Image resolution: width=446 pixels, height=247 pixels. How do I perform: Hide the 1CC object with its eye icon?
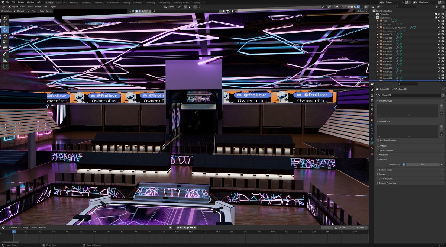(439, 21)
